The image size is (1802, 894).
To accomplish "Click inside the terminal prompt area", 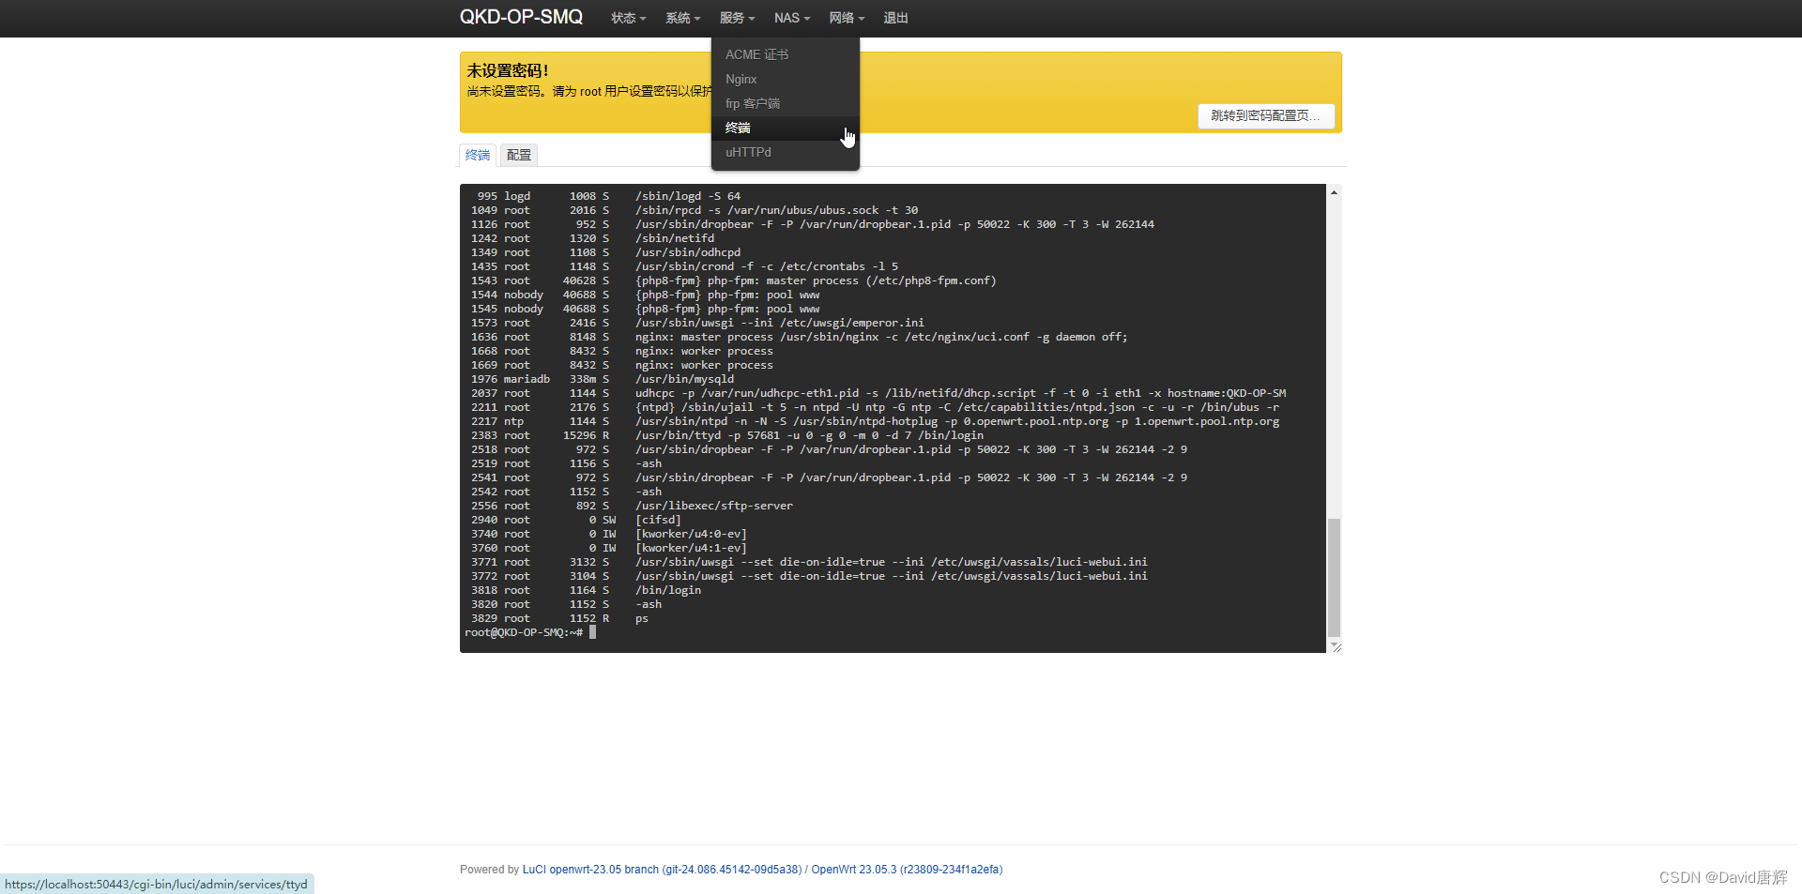I will [591, 632].
